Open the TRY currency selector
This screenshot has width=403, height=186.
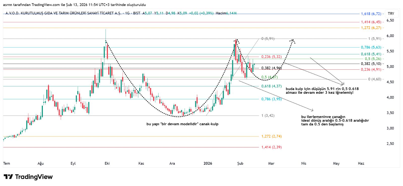pos(391,14)
